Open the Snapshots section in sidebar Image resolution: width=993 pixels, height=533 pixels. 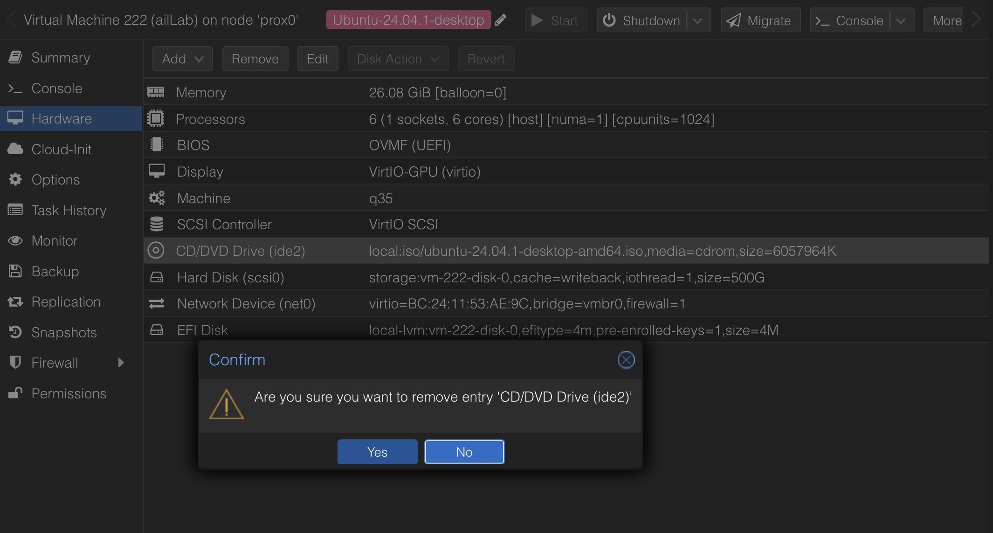point(64,332)
